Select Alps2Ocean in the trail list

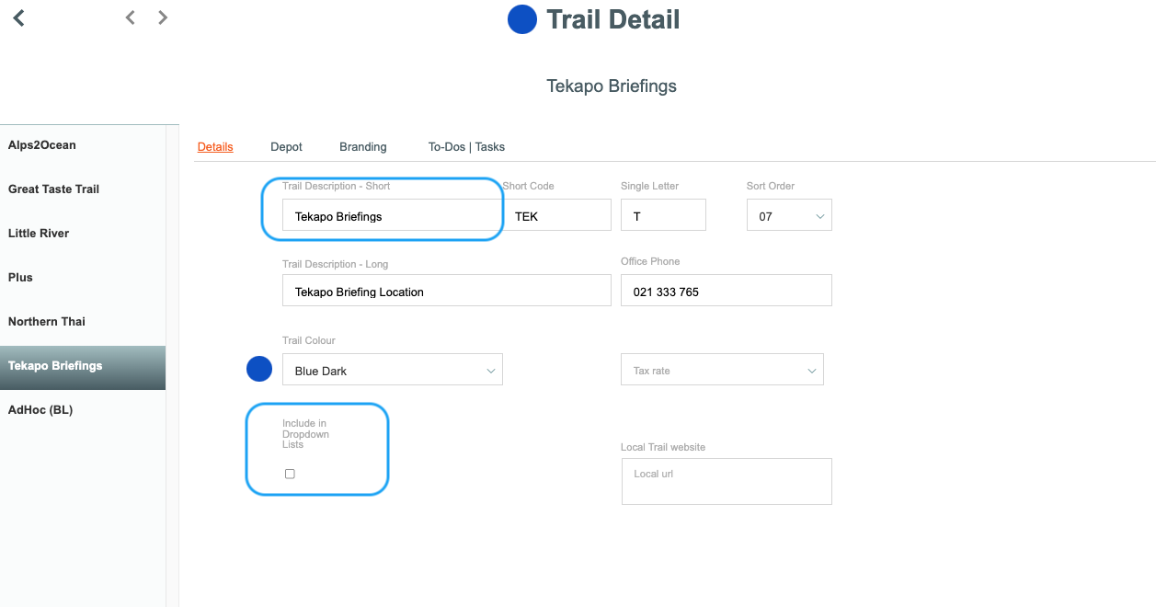(x=83, y=145)
